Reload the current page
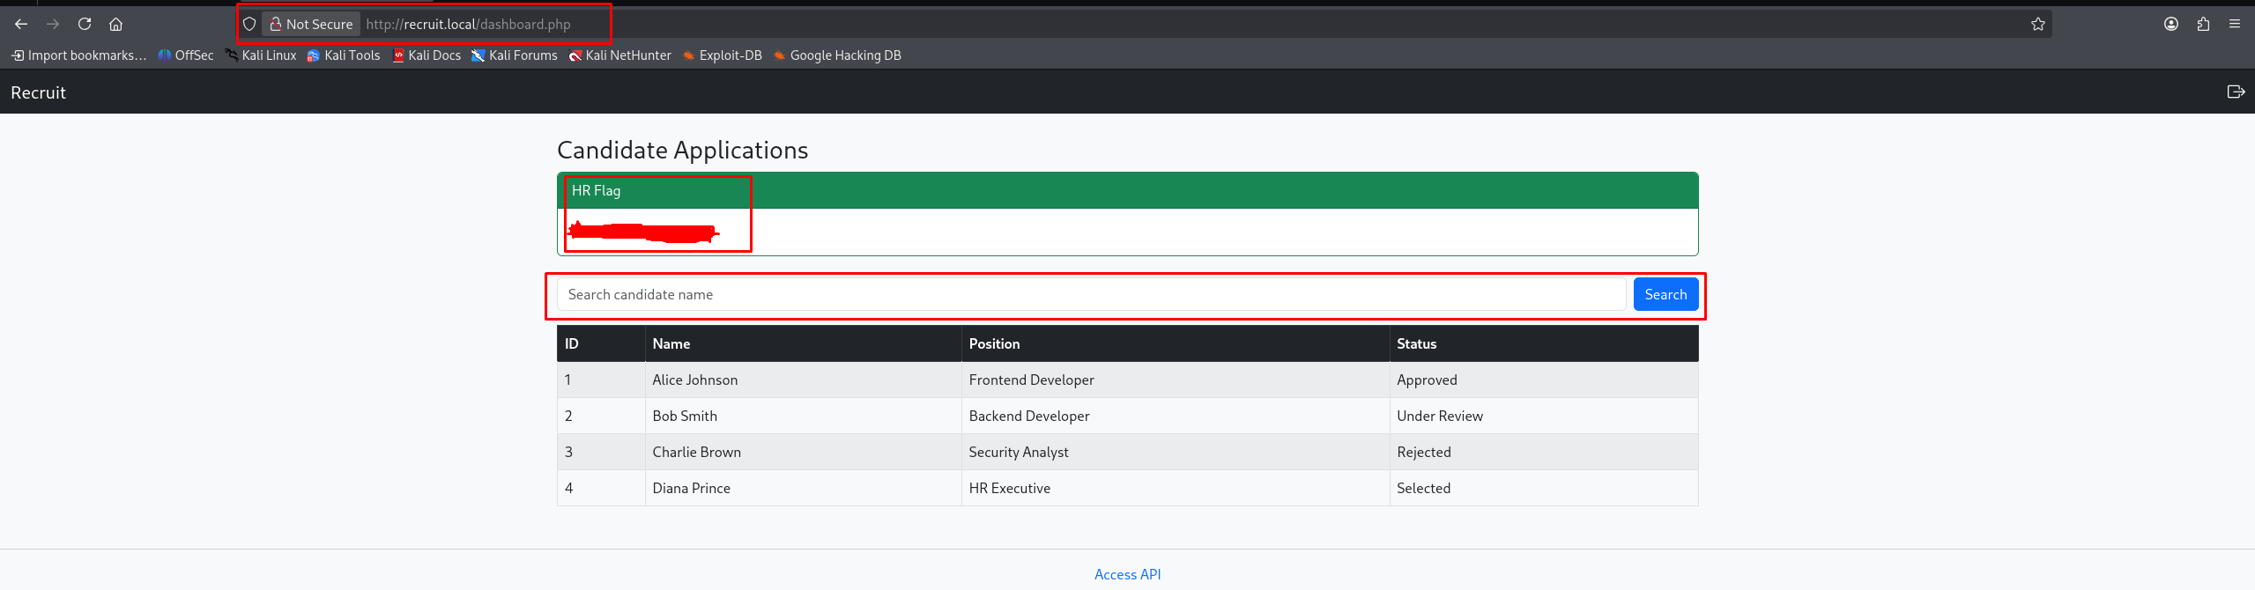This screenshot has height=590, width=2255. [x=85, y=24]
